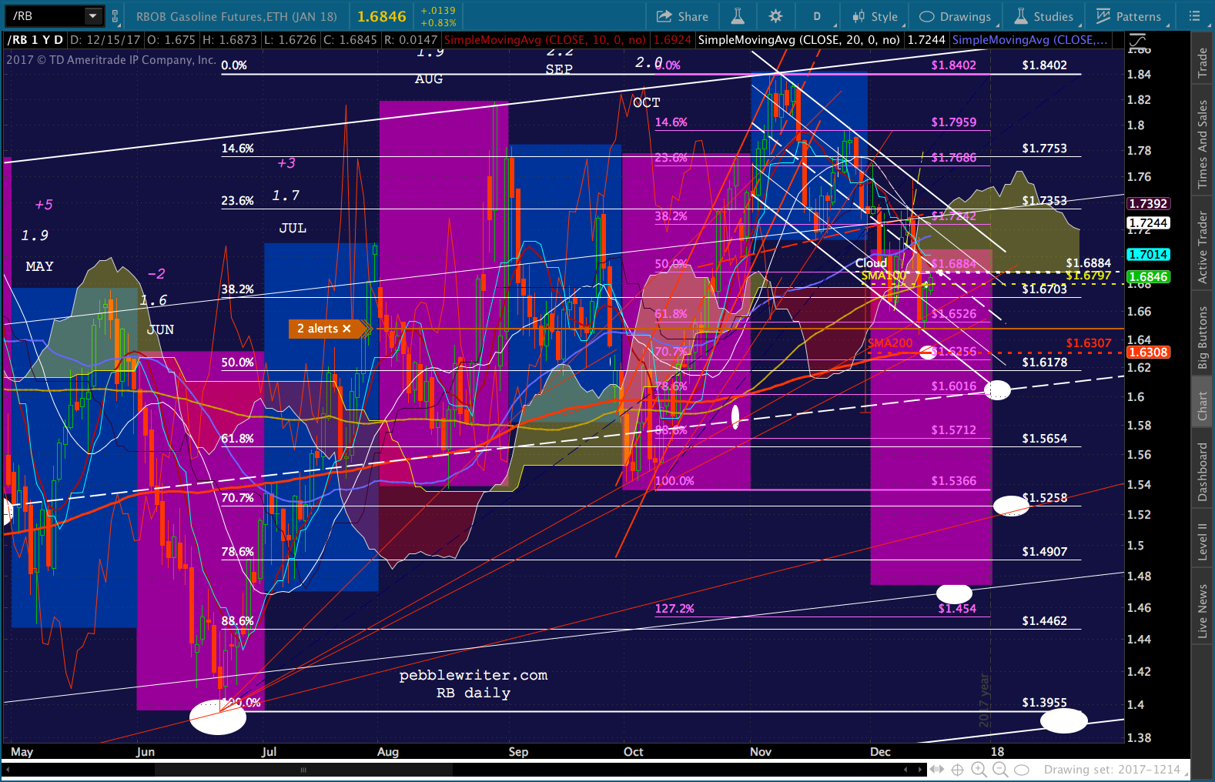Dismiss the 2 alerts badge

(346, 329)
